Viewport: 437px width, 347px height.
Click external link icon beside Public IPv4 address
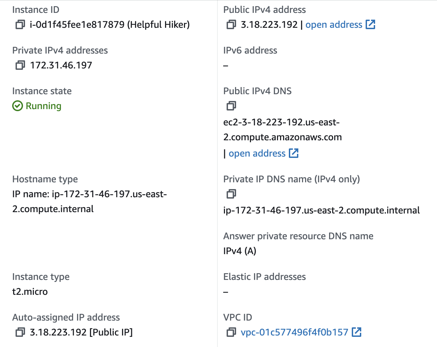tap(371, 24)
